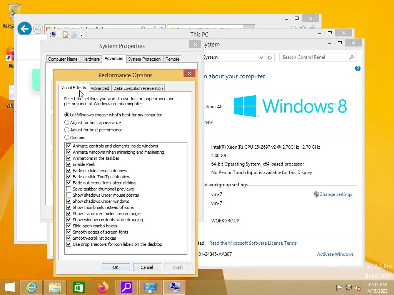Switch to Performance Options Advanced tab
394x295 pixels.
(100, 88)
